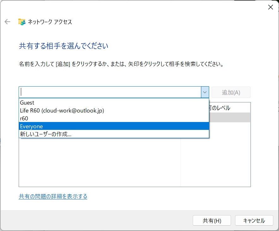Click the ネットワーク アクセス title text

click(50, 22)
